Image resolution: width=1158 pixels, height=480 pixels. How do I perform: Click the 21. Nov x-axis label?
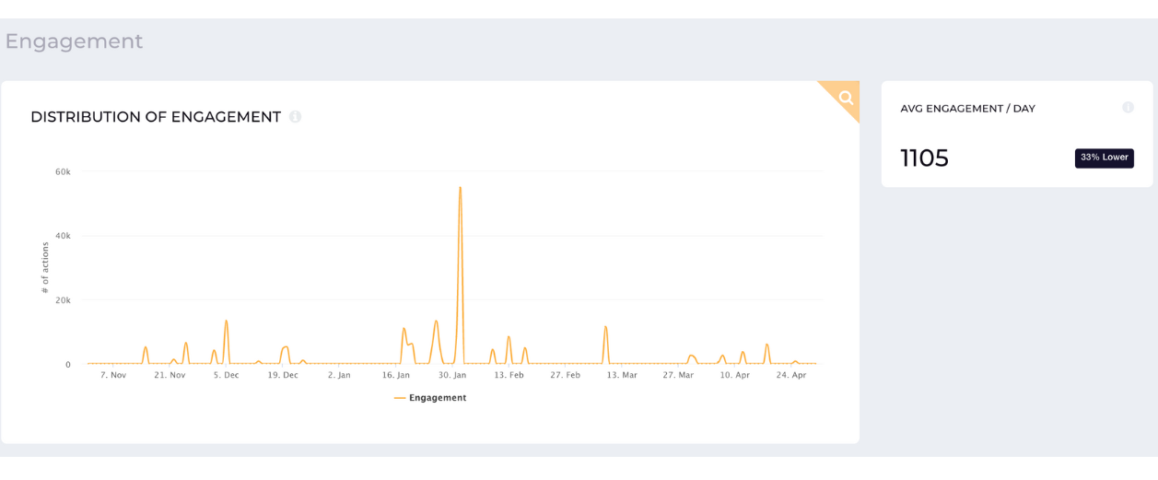coord(170,375)
